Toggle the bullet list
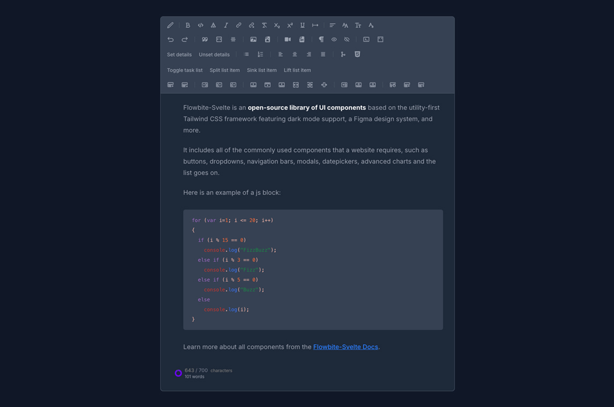Image resolution: width=614 pixels, height=407 pixels. coord(246,54)
